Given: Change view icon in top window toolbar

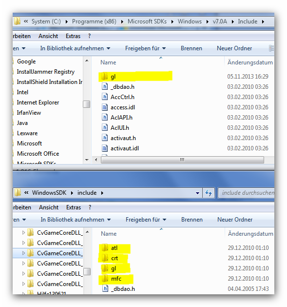Looking at the screenshot, I should 271,48.
